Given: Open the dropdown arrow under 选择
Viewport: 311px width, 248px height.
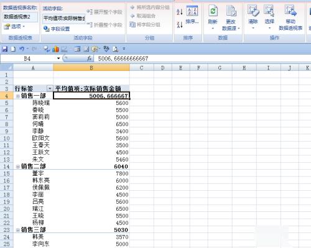Looking at the screenshot, I should (269, 28).
